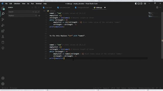Open the Go menu
Viewport: 163px width, 91px height.
(28, 4)
